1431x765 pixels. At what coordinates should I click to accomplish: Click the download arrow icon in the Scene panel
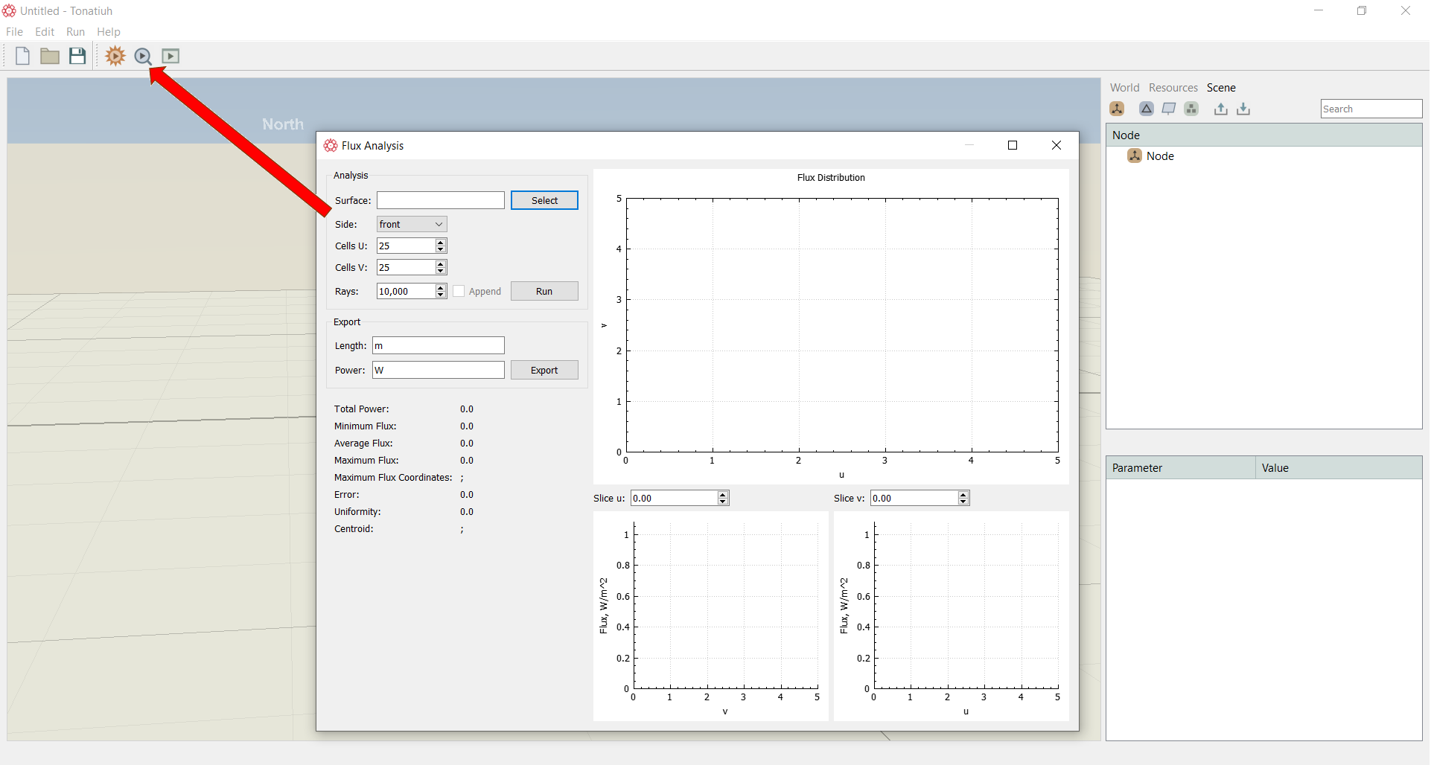1243,109
